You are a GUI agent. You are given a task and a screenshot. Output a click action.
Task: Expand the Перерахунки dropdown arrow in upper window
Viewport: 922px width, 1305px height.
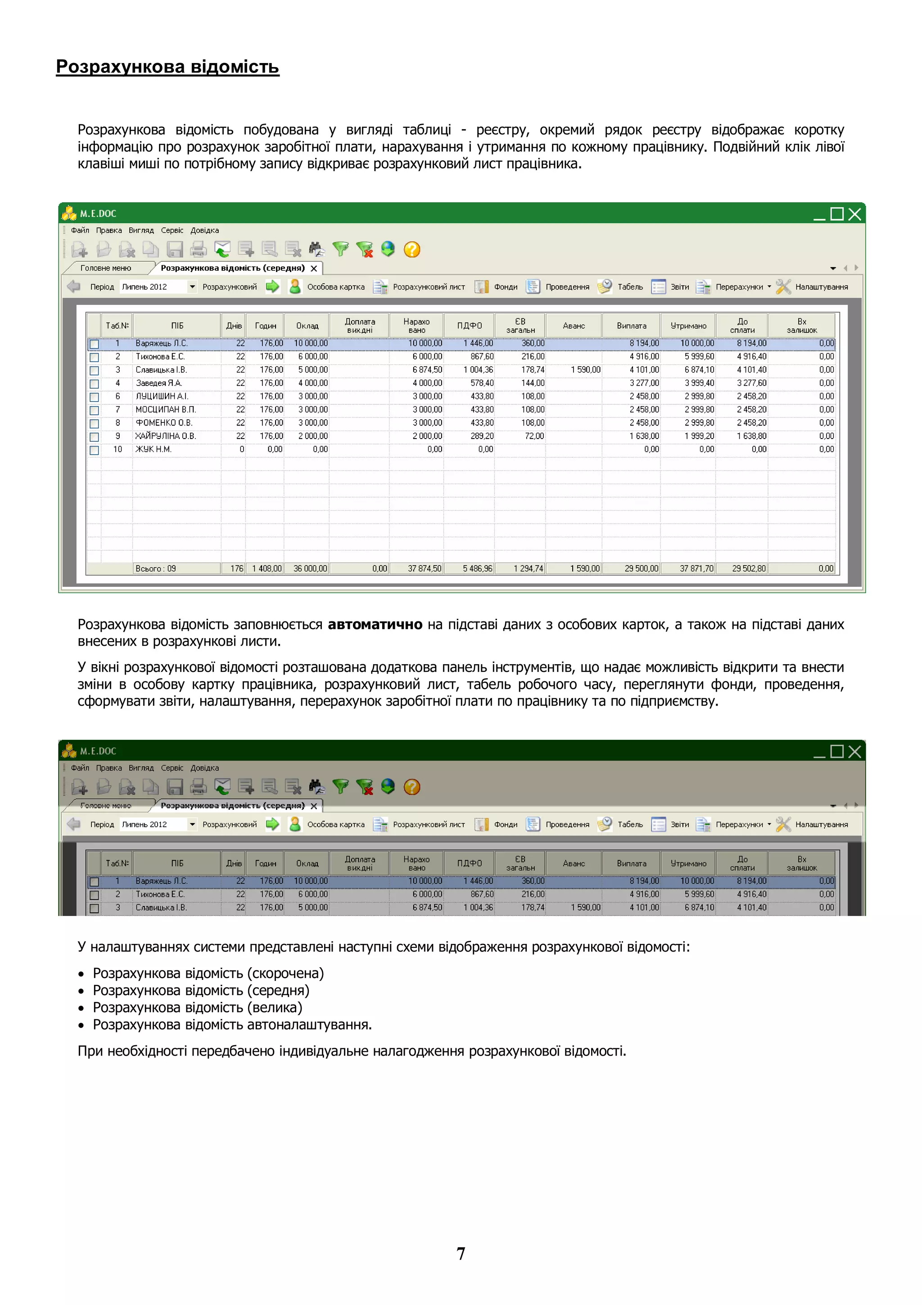769,286
